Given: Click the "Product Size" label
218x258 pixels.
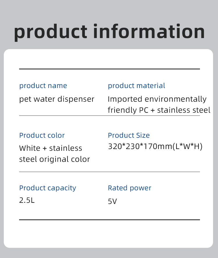Looking at the screenshot, I should pos(129,135).
